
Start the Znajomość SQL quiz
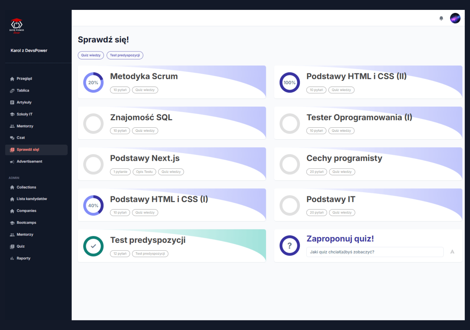pos(141,117)
